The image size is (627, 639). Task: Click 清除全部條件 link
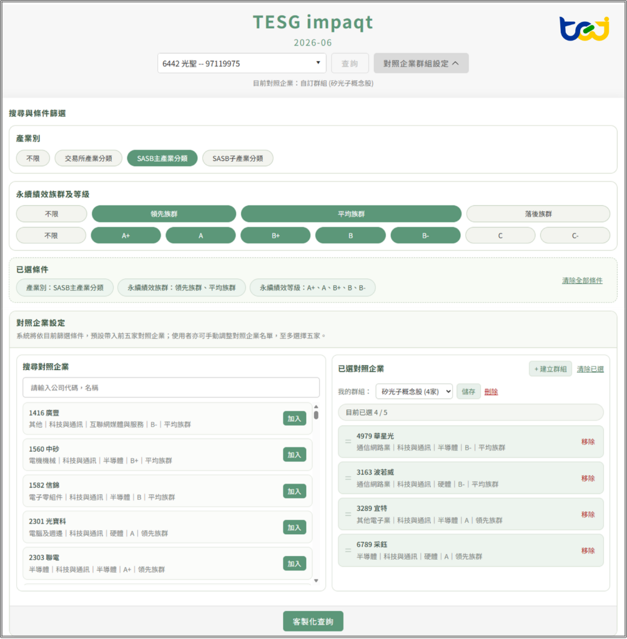pos(582,280)
